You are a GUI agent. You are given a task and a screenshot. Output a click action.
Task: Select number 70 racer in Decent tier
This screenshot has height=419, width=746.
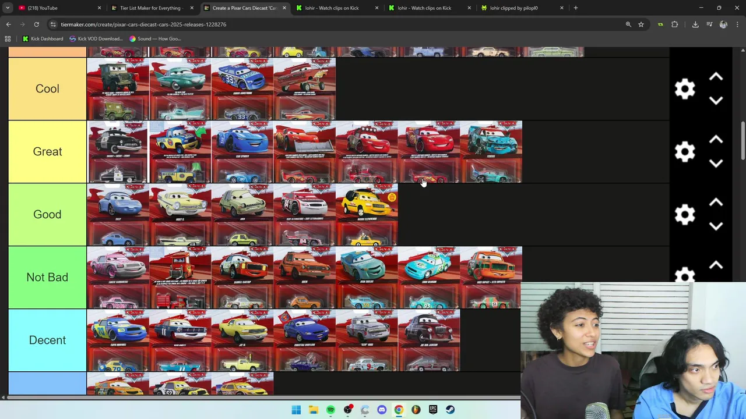click(x=118, y=340)
